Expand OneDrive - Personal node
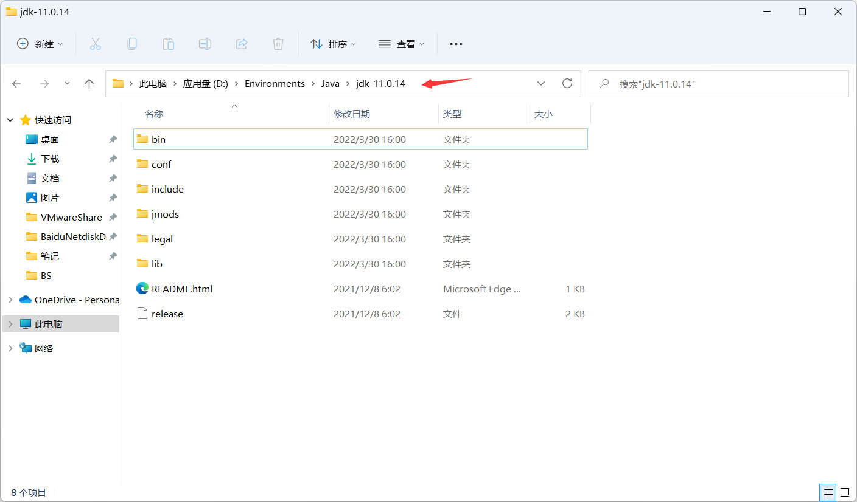 point(10,300)
